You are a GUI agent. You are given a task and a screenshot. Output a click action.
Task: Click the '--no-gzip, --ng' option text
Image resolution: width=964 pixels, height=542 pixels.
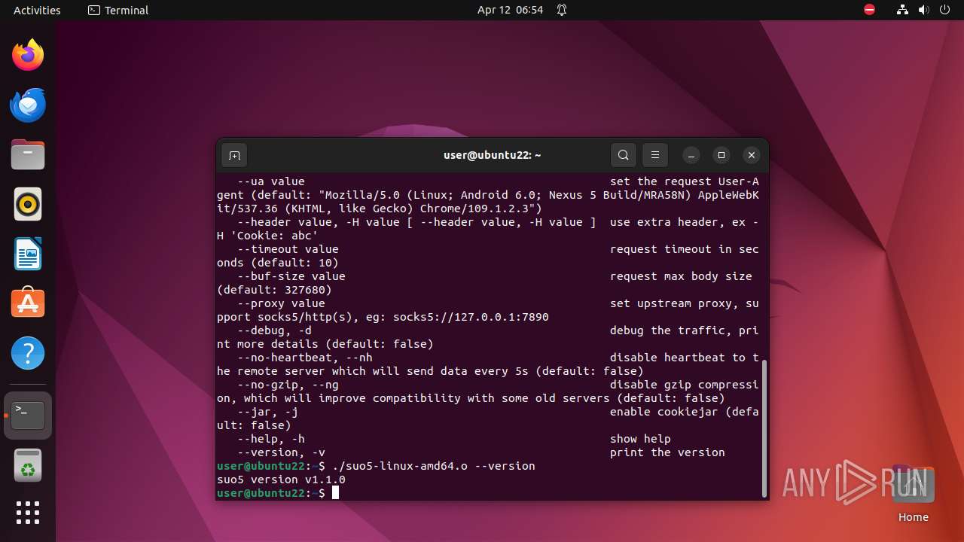(288, 385)
